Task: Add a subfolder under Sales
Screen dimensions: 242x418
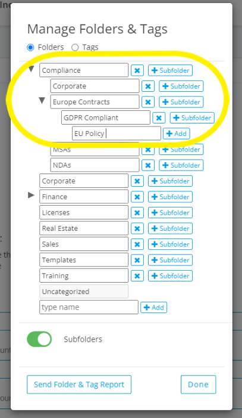Action: (x=170, y=244)
